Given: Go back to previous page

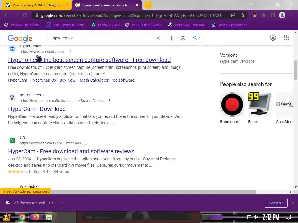Looking at the screenshot, I should click(6, 15).
